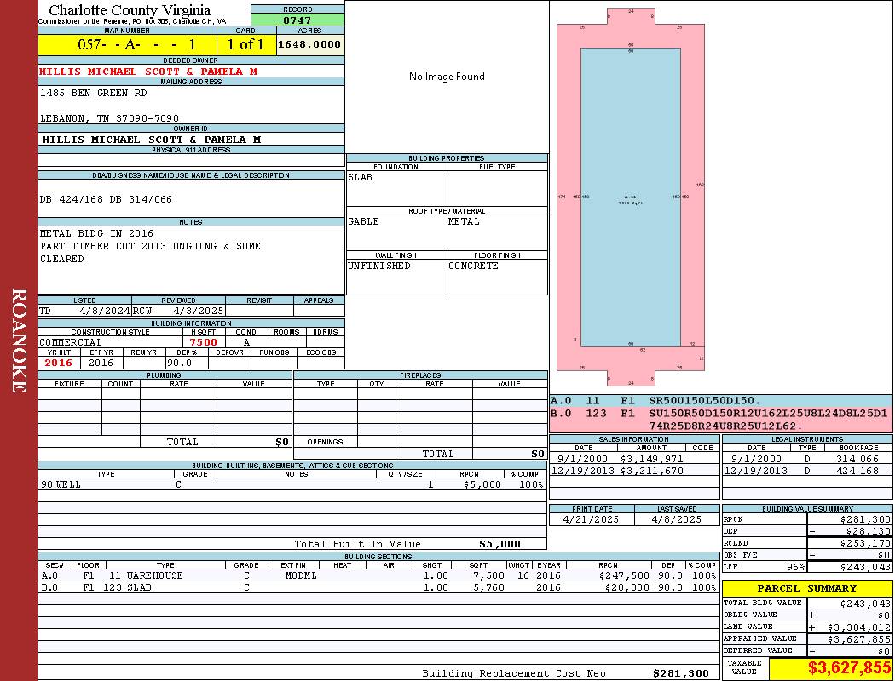
Task: Click the acres value 1648.0000
Action: pos(309,44)
